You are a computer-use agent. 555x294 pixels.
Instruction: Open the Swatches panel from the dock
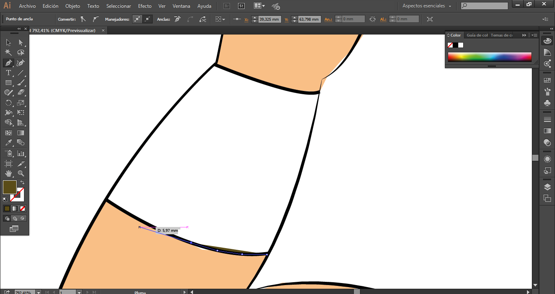tap(547, 80)
